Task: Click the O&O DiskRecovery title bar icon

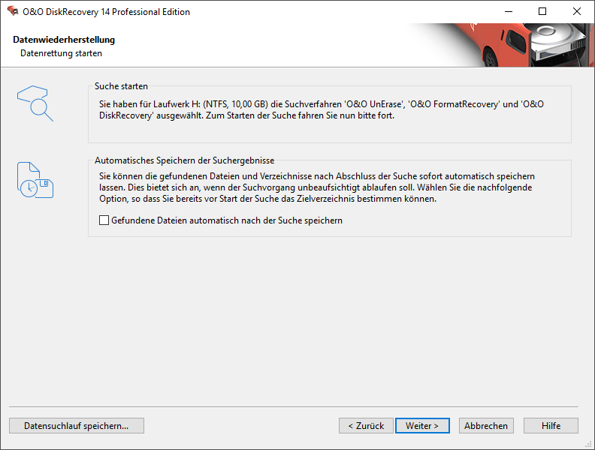Action: point(13,11)
